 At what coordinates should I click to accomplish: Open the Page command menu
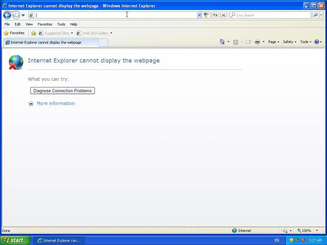274,42
